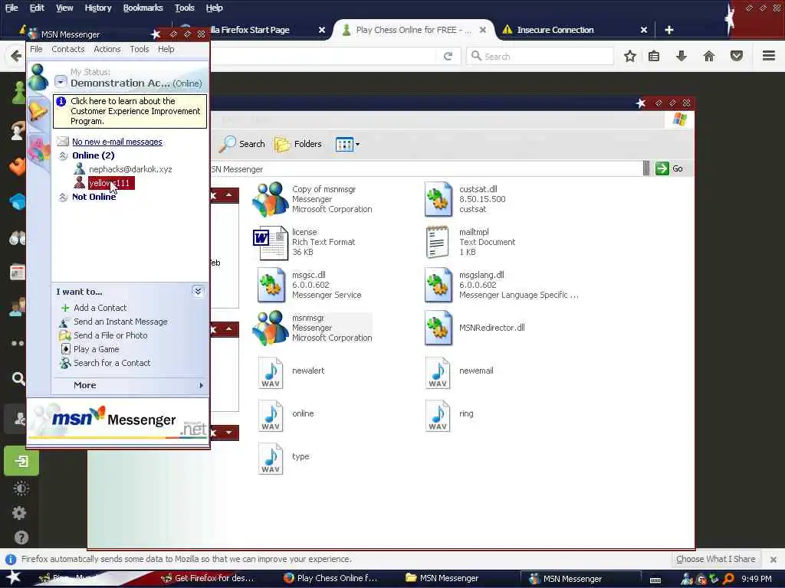Select the msnmsgr Messenger application file
The height and width of the screenshot is (588, 785).
[x=313, y=328]
